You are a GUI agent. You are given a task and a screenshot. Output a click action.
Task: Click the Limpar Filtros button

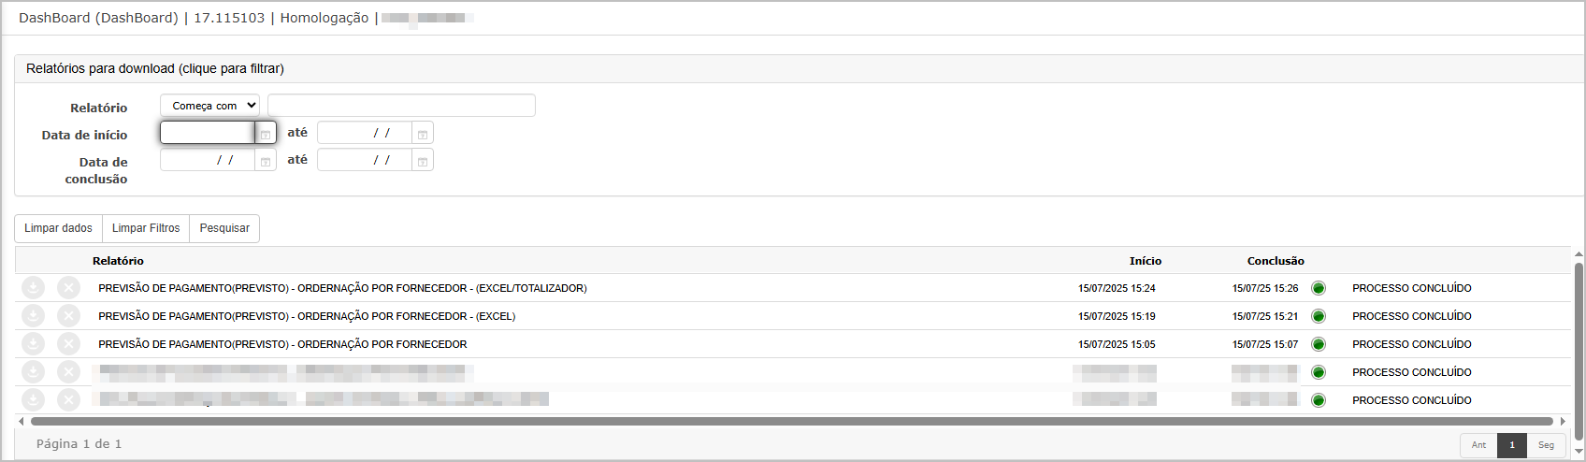(x=146, y=228)
